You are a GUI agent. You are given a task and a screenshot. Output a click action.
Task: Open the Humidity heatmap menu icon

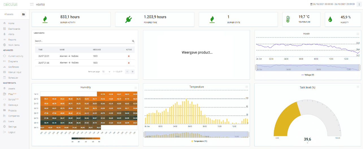click(136, 88)
